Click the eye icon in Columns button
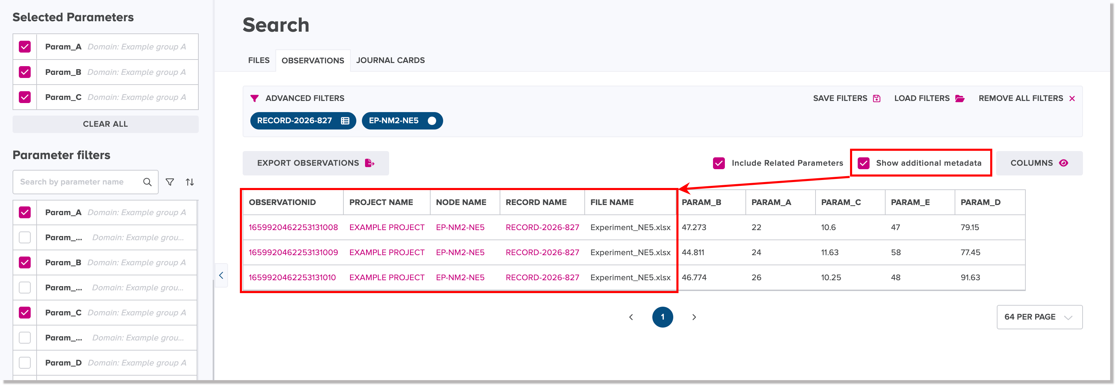The width and height of the screenshot is (1115, 385). pos(1063,163)
